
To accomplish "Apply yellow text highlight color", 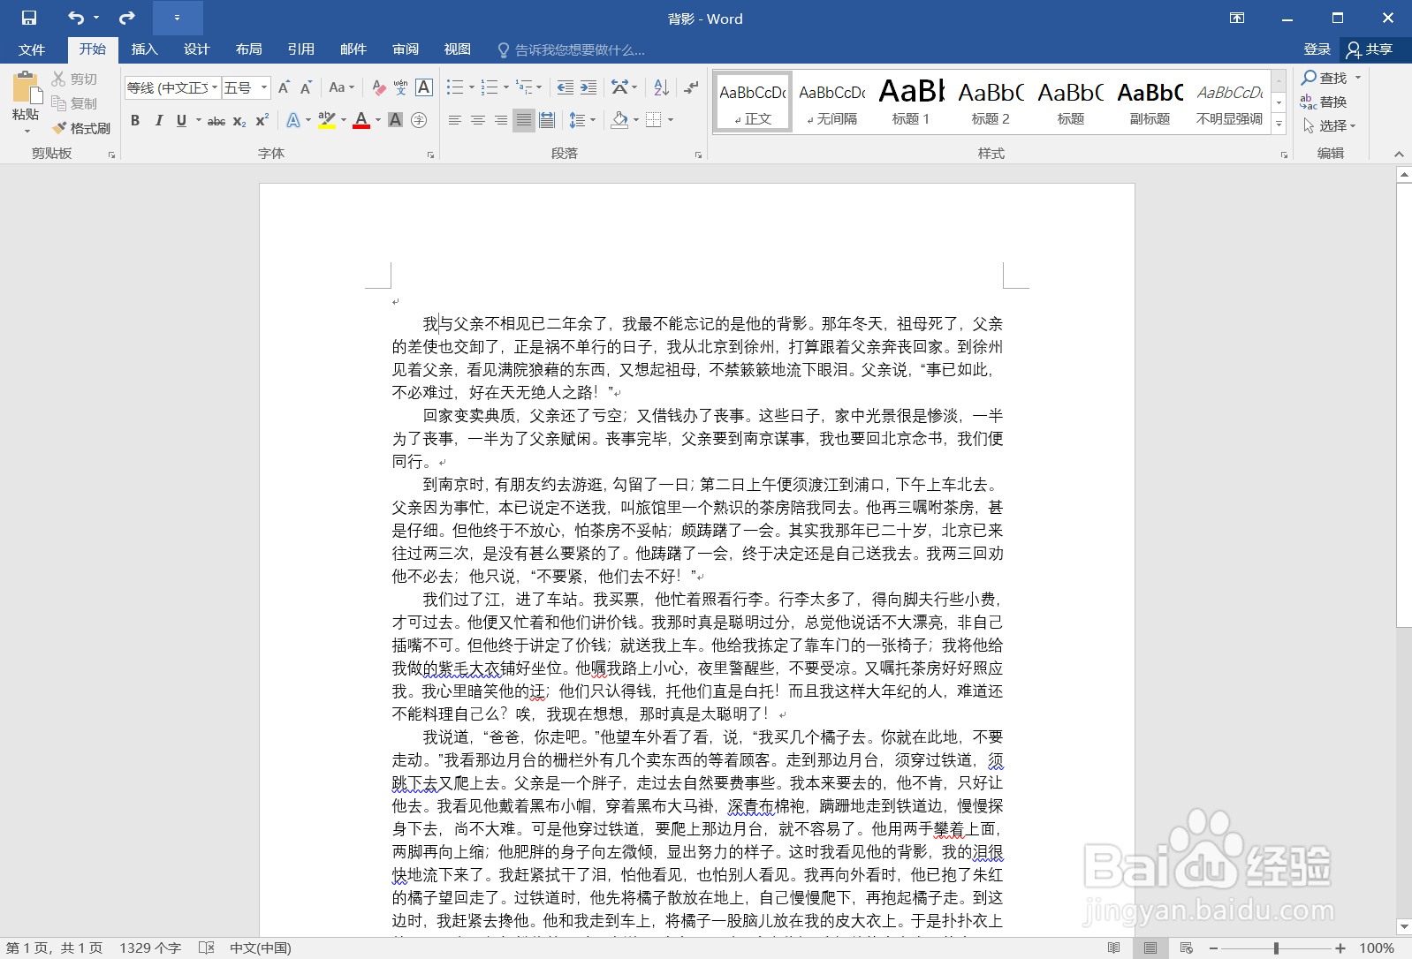I will pyautogui.click(x=327, y=120).
